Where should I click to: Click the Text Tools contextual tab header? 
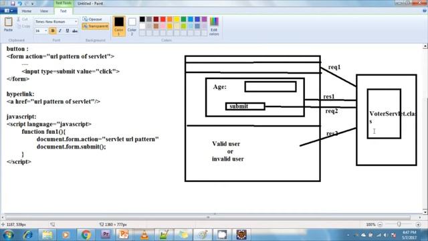(63, 3)
